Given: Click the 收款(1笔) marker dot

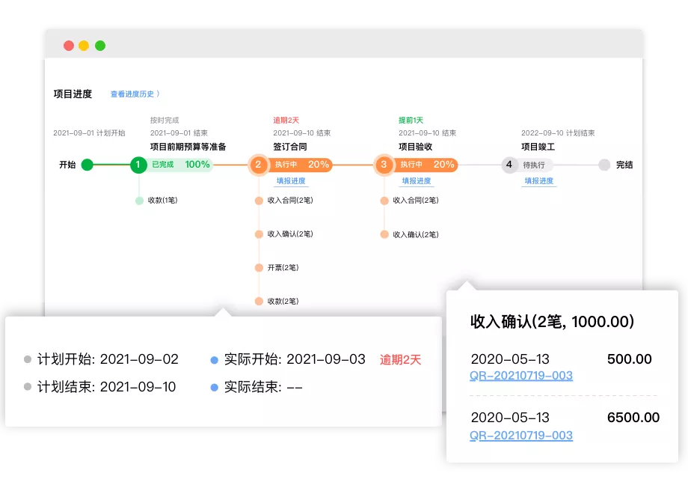Looking at the screenshot, I should [x=138, y=201].
